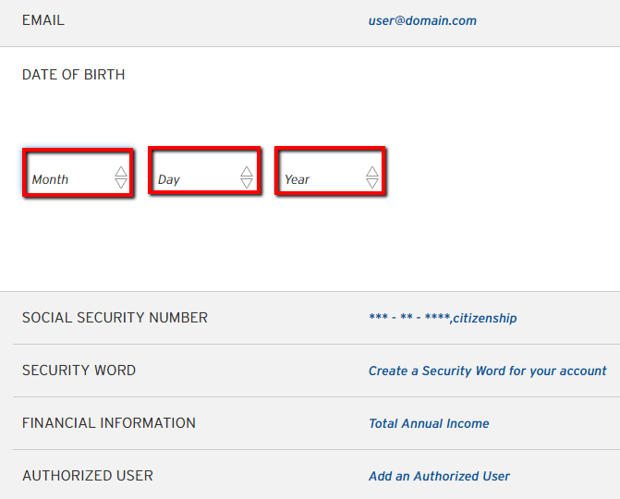Select the EMAIL row label
The height and width of the screenshot is (499, 620).
click(43, 20)
